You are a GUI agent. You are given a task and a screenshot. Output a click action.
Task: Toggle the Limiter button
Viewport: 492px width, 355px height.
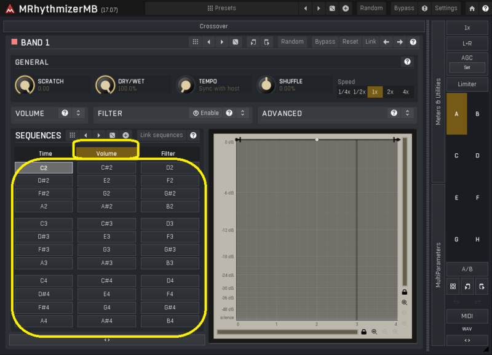coord(467,84)
